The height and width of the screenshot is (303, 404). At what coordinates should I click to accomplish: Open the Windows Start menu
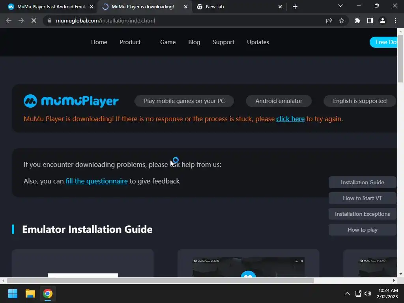click(13, 294)
